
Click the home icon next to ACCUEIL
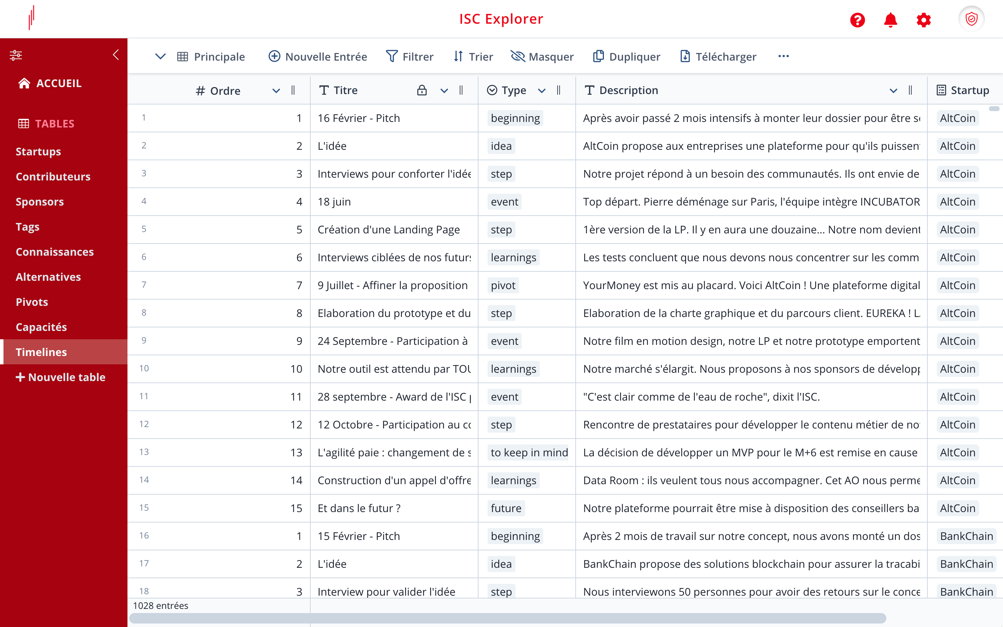pos(24,83)
